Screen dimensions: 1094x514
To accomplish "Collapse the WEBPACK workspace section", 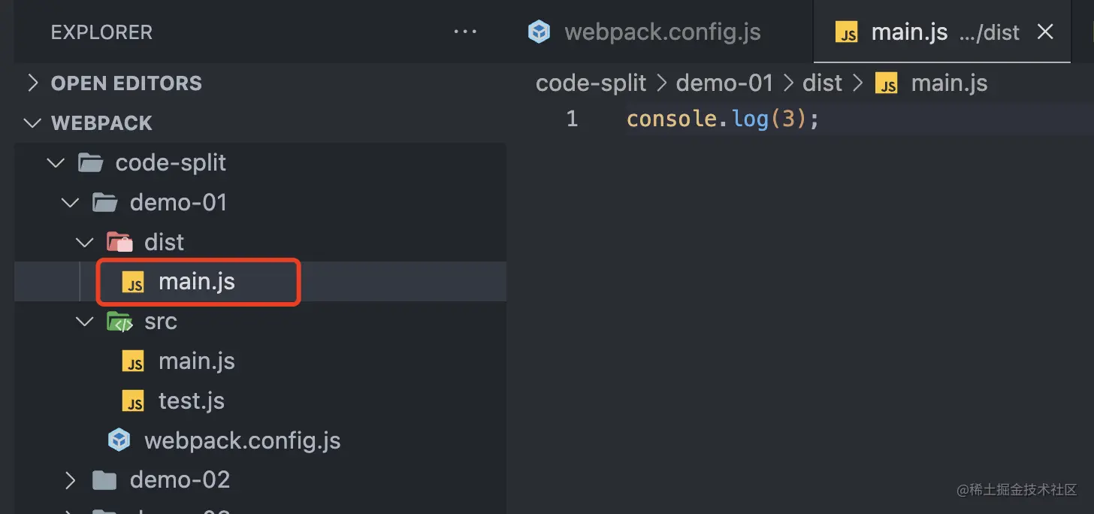I will click(x=32, y=123).
